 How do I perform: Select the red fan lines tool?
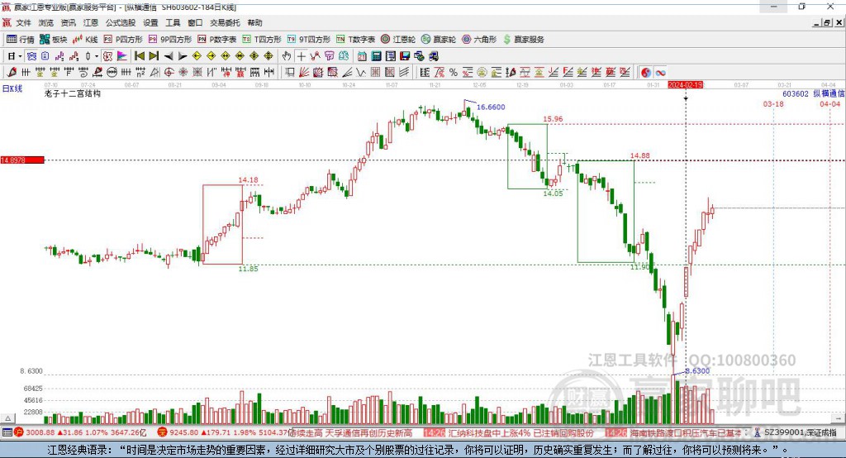pos(304,73)
